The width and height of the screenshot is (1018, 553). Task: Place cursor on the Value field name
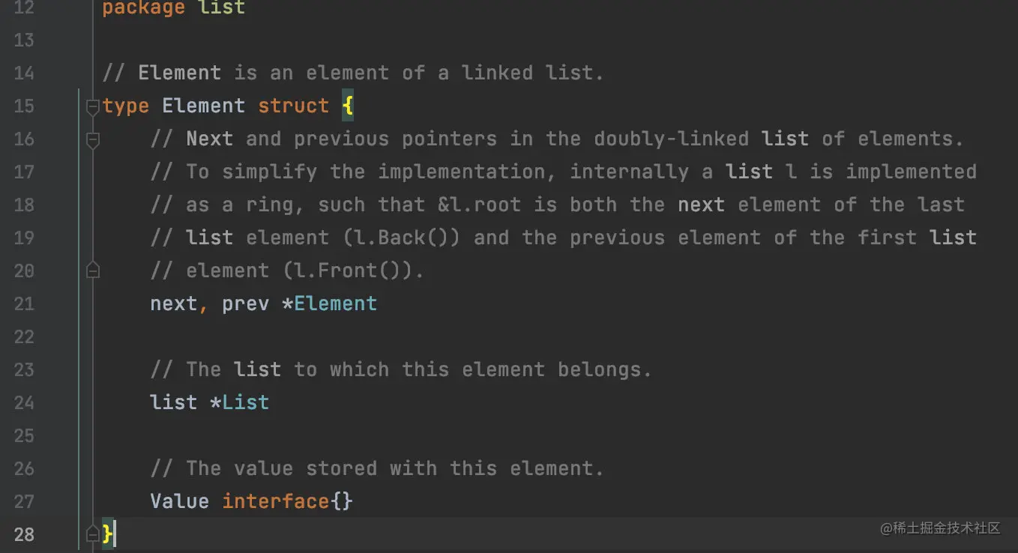179,501
